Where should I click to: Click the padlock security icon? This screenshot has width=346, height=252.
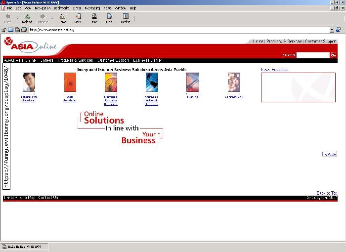point(4,30)
